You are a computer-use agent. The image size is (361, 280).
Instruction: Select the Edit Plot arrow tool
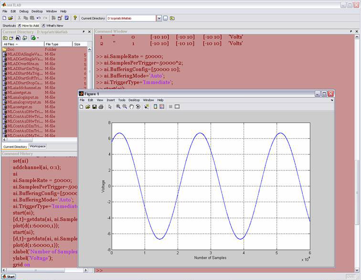110,107
